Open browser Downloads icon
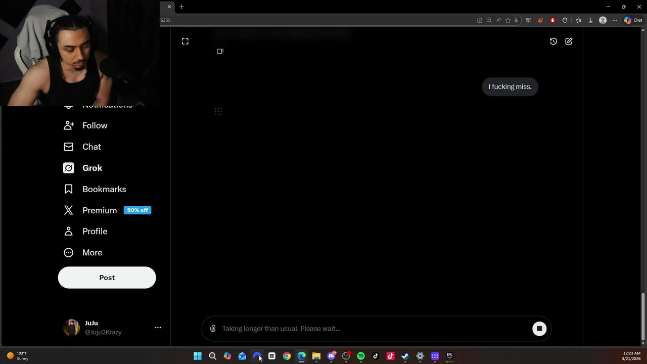The height and width of the screenshot is (364, 647). click(590, 20)
